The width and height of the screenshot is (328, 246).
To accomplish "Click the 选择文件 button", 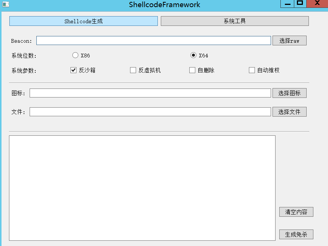I will pyautogui.click(x=289, y=111).
